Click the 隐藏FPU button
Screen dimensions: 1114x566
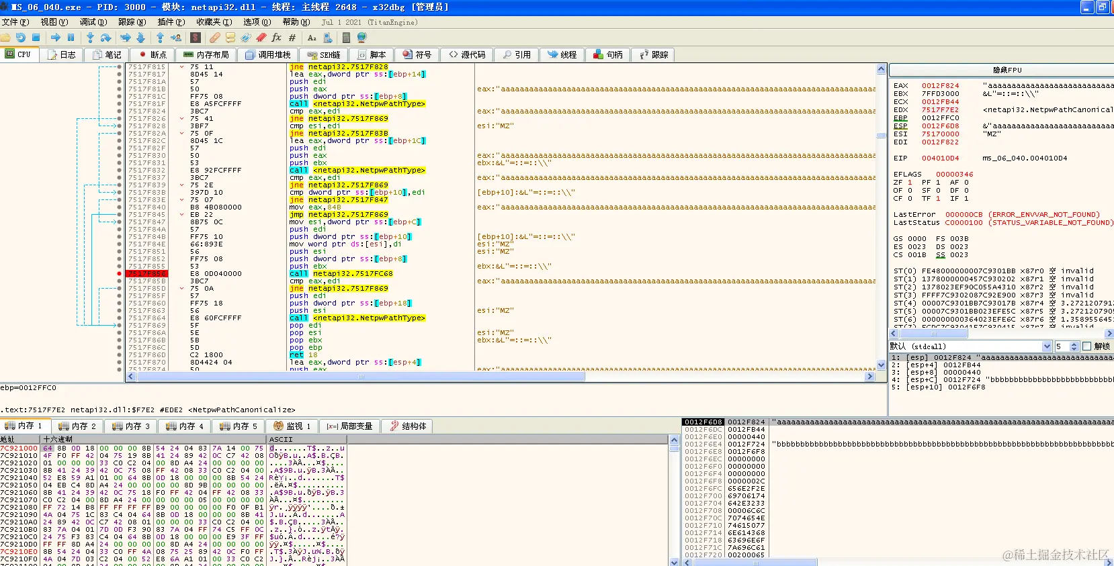1007,70
